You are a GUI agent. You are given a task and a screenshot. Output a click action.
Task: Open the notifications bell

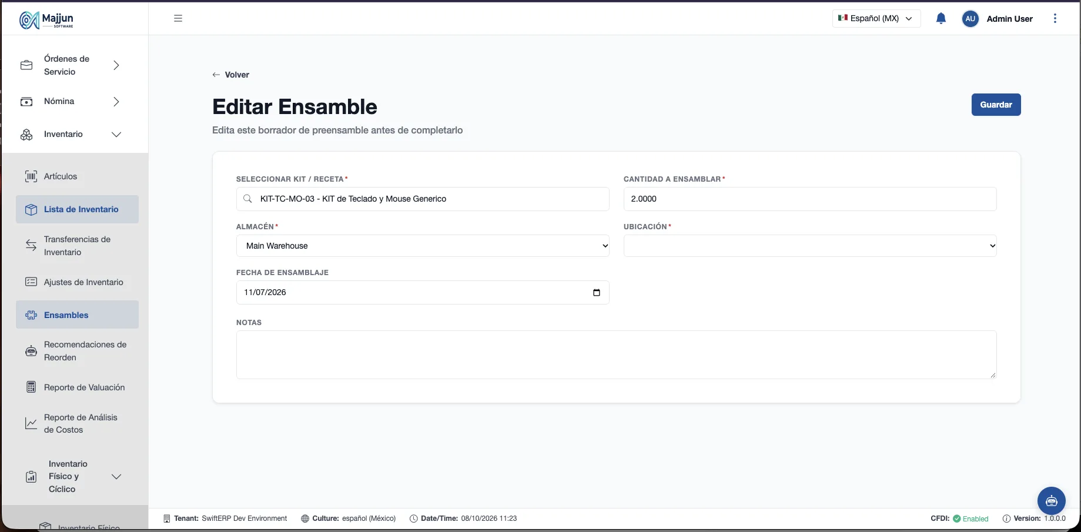coord(941,18)
